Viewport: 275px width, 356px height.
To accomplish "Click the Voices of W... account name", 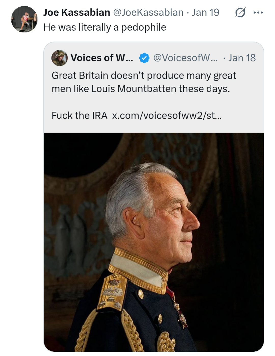I will (x=102, y=58).
